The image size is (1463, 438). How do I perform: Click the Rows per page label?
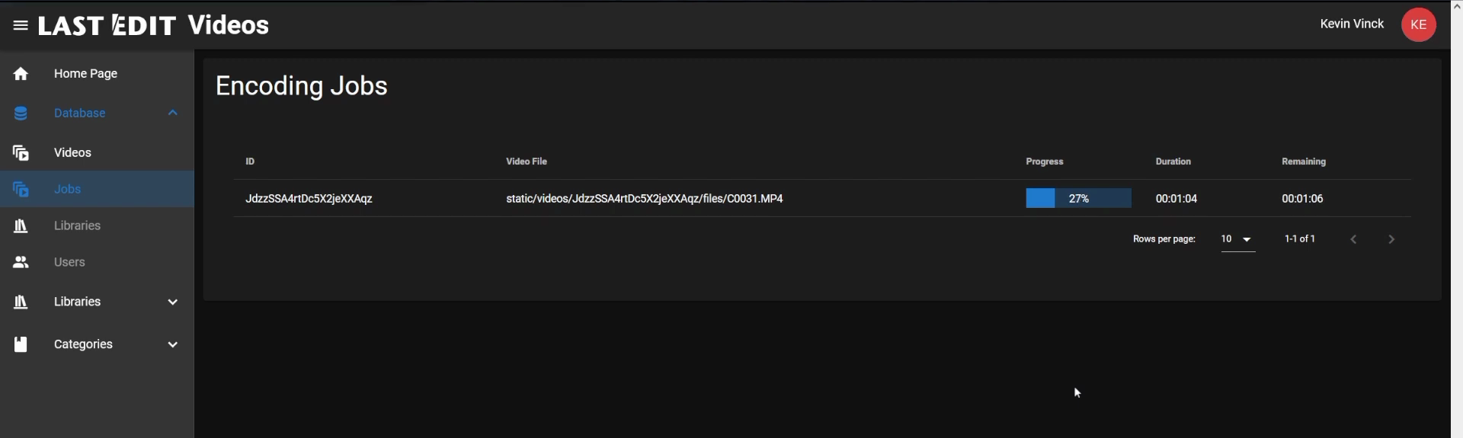[1164, 239]
